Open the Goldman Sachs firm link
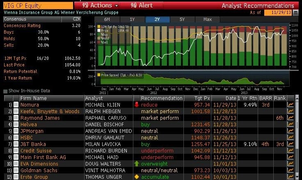The height and width of the screenshot is (180, 302). tap(39, 171)
